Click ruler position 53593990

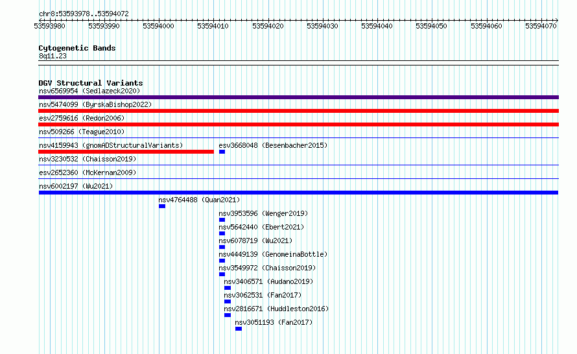[104, 26]
